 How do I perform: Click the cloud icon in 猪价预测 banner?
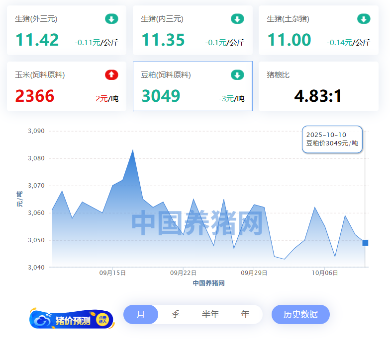tap(42, 320)
